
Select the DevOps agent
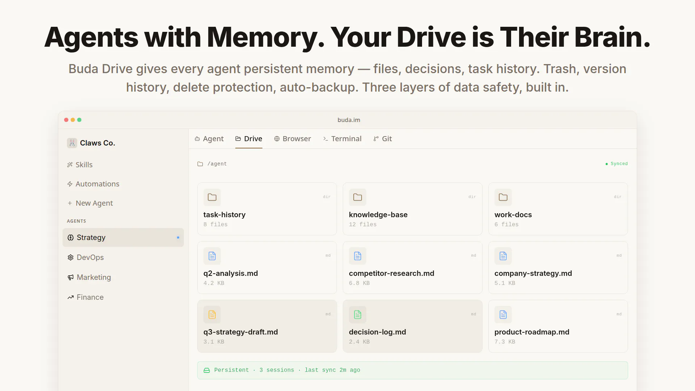pos(123,257)
